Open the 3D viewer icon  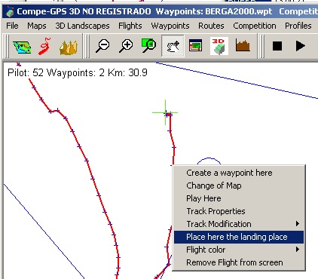(219, 46)
